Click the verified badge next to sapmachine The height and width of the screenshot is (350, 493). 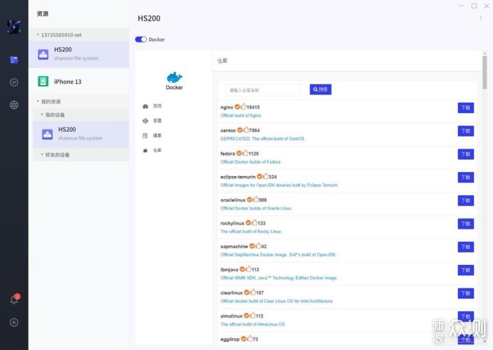click(252, 246)
